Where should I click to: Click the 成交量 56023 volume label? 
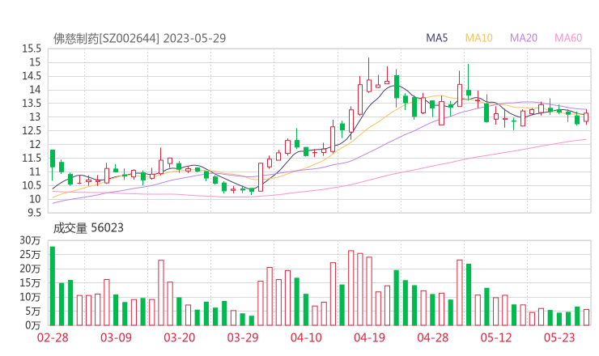click(88, 228)
